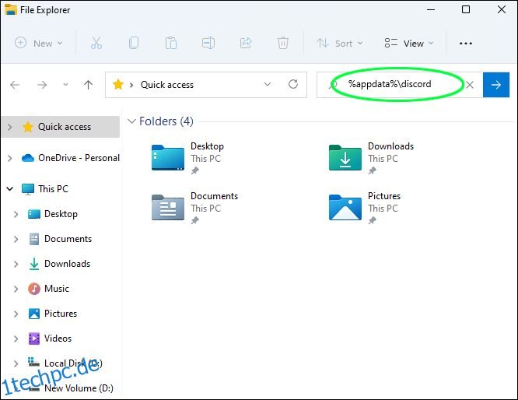
Task: Click the Rename icon in toolbar
Action: pos(208,44)
